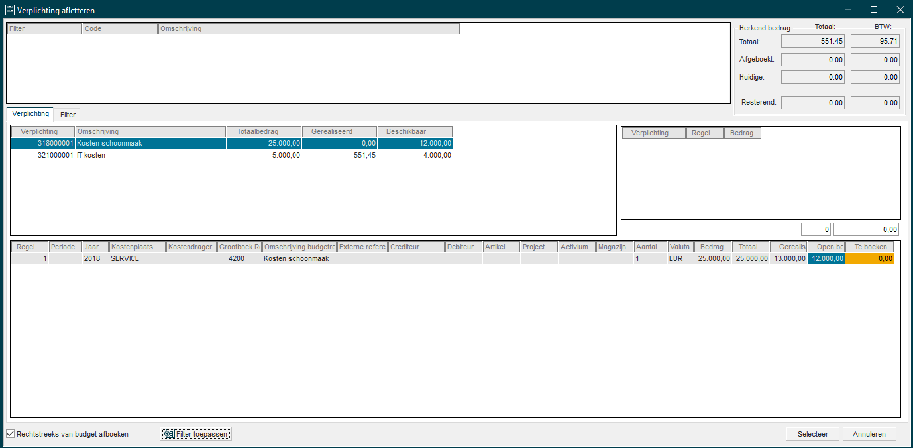Toggle Rechtstreeks van budget afboeken checkbox
The height and width of the screenshot is (448, 913).
pos(11,434)
